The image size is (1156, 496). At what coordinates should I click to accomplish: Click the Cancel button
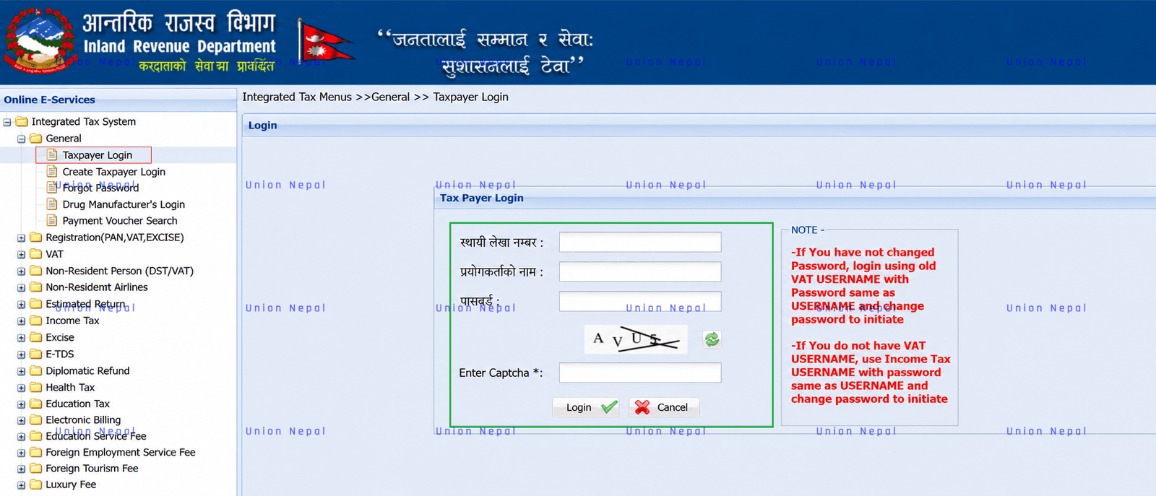[x=663, y=407]
